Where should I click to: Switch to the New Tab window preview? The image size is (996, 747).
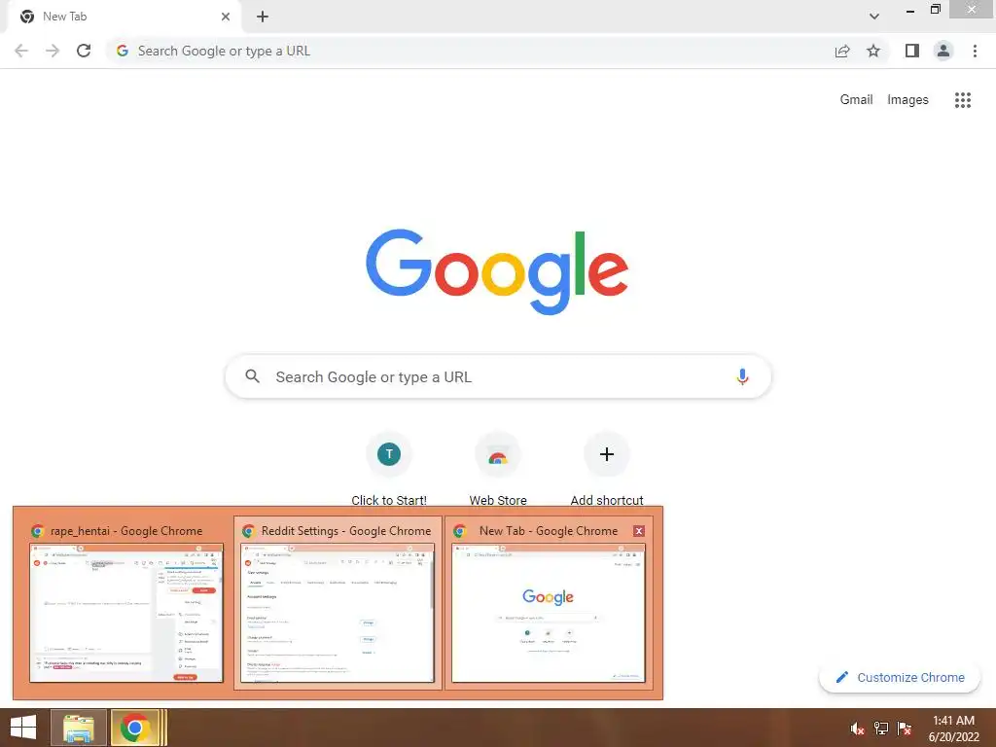point(549,603)
